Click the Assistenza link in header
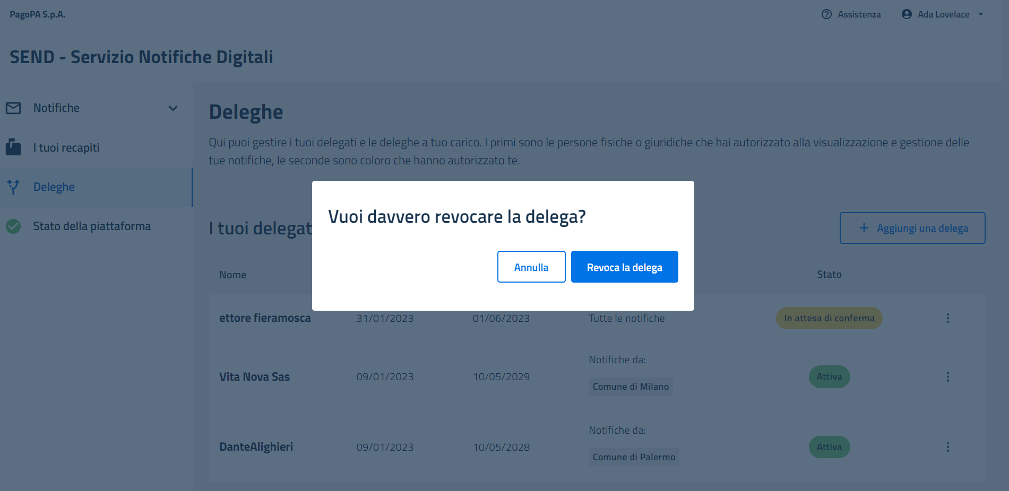 [859, 14]
